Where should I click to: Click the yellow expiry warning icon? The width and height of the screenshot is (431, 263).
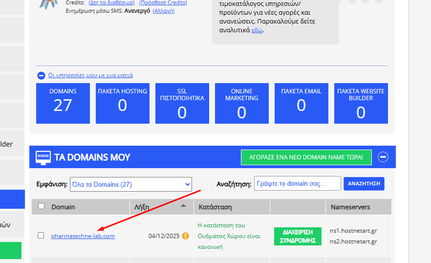pos(185,236)
